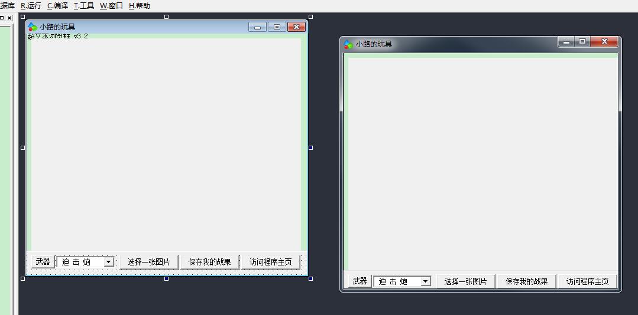Viewport: 638px width, 315px height.
Task: Click the app icon in the design form title bar
Action: 33,27
